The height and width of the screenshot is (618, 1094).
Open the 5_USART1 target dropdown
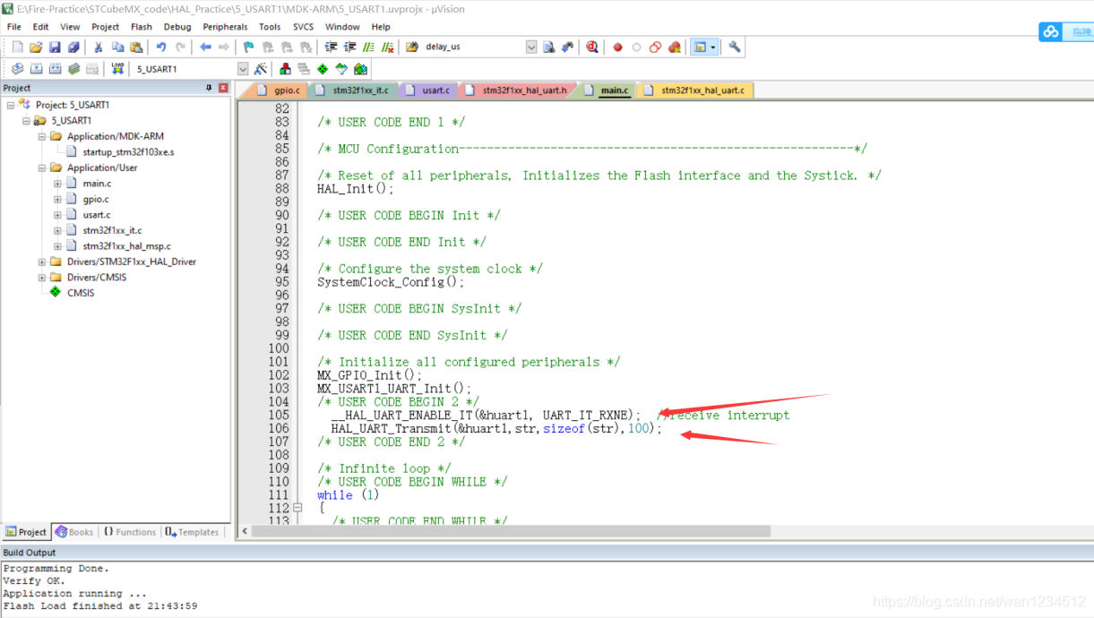tap(243, 69)
